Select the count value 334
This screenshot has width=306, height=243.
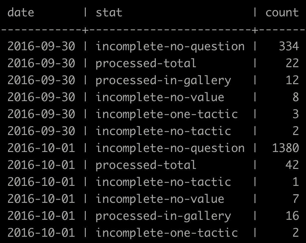click(x=289, y=46)
